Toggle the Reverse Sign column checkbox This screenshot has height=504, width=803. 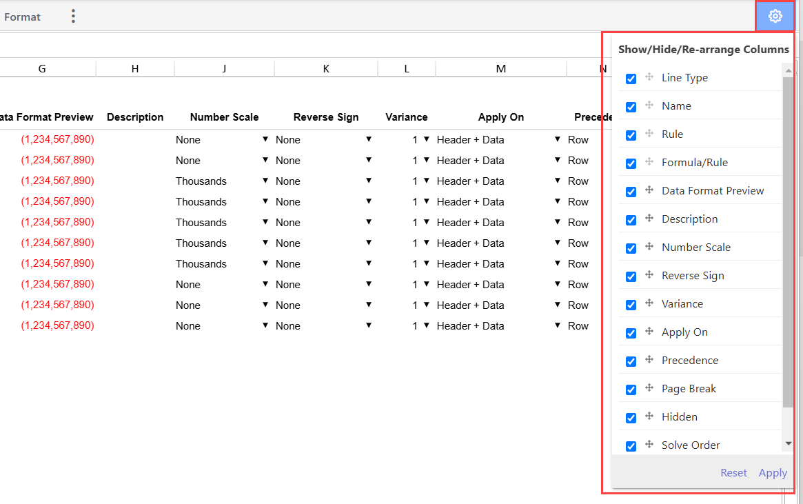coord(631,276)
